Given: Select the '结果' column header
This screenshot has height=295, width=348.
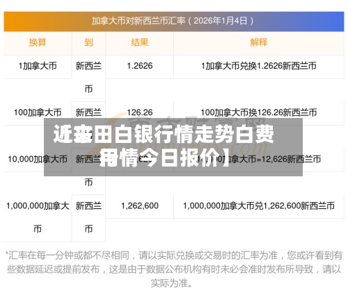Looking at the screenshot, I should click(140, 42).
